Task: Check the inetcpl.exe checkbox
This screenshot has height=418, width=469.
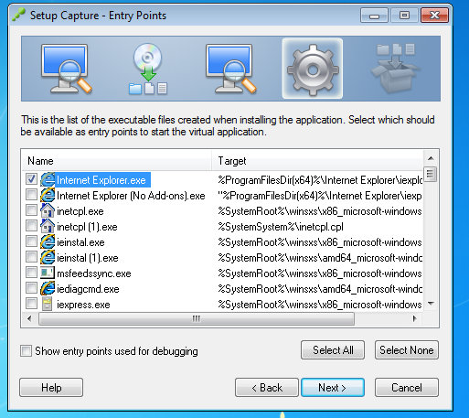Action: [x=31, y=210]
